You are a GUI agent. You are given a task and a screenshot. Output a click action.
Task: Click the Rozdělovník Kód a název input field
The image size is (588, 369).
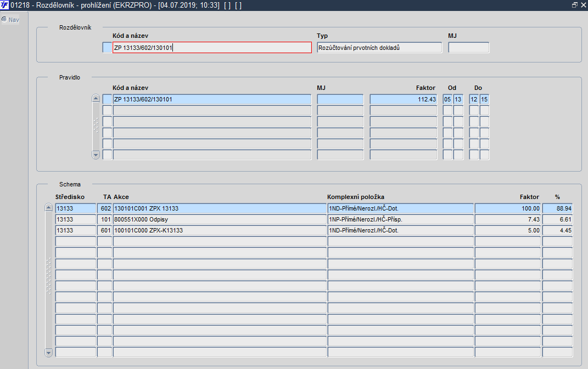coord(212,48)
